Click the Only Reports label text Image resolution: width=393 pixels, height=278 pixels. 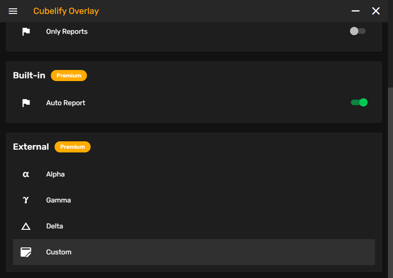pyautogui.click(x=67, y=32)
